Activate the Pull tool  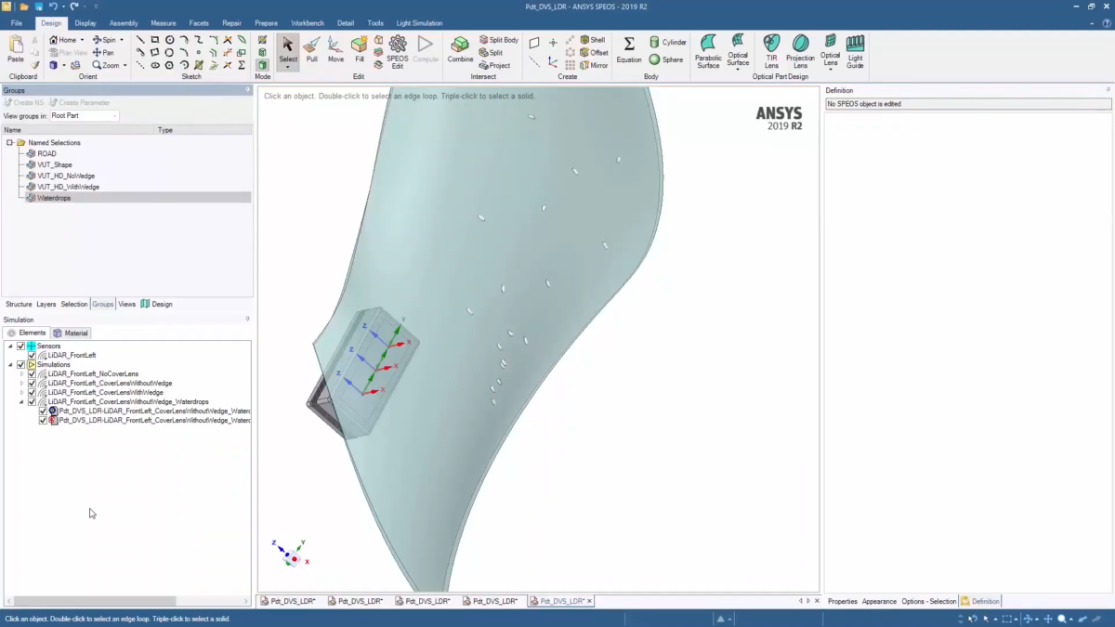point(312,49)
